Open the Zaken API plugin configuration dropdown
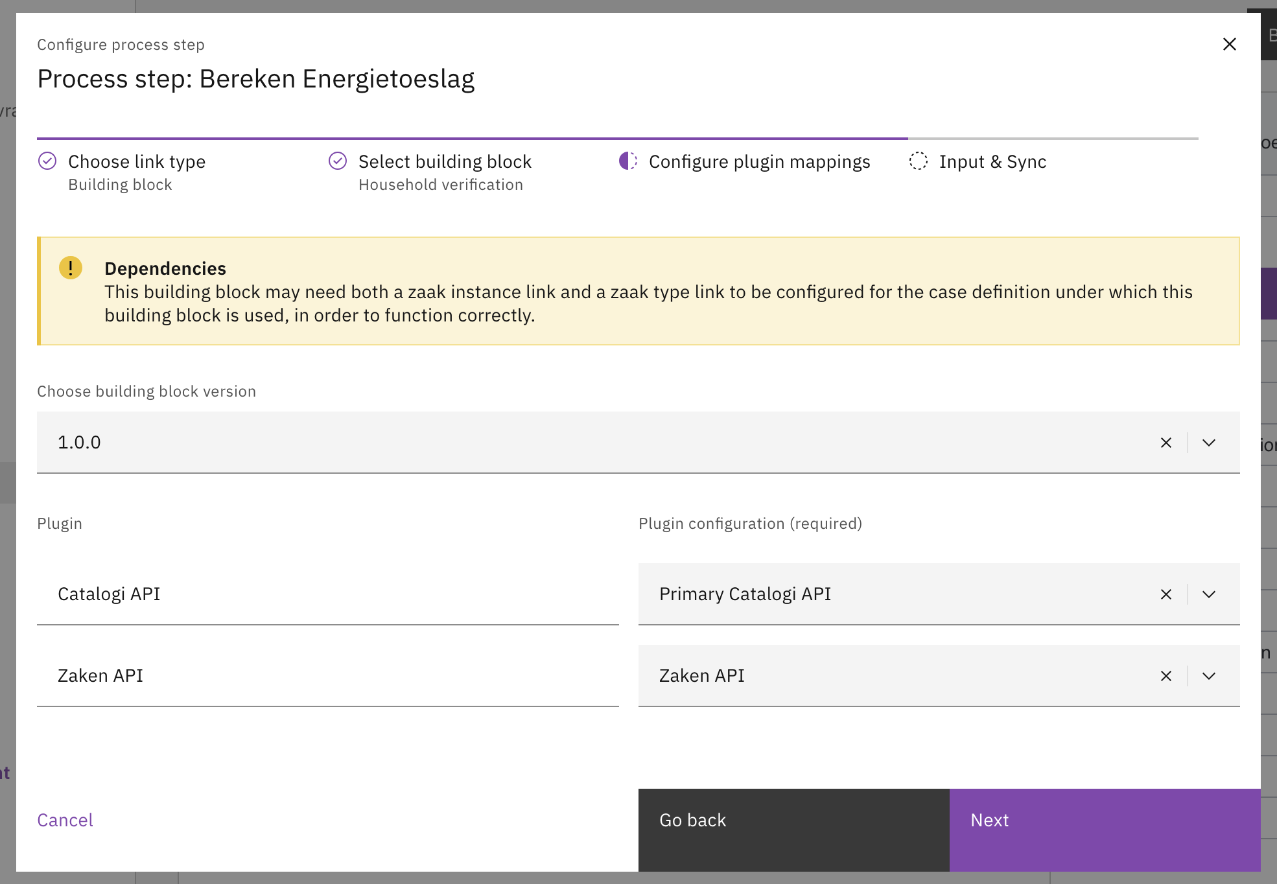 [1208, 676]
